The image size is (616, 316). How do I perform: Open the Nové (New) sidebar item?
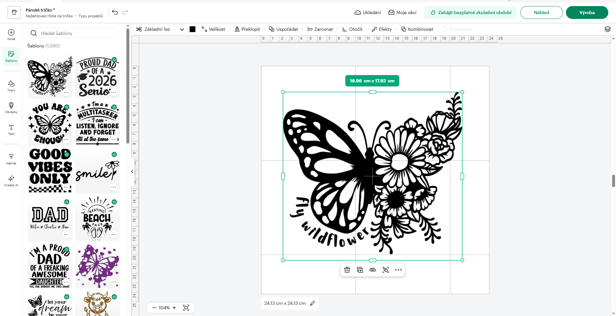[x=11, y=35]
